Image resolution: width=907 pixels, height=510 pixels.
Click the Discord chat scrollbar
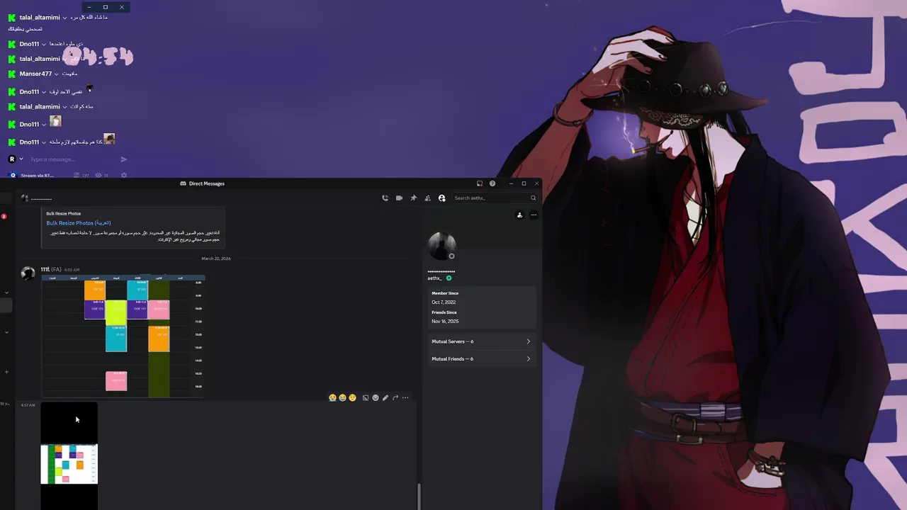pos(418,497)
